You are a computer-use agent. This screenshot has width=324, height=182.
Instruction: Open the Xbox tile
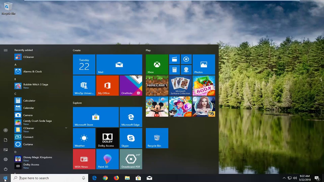(x=157, y=64)
